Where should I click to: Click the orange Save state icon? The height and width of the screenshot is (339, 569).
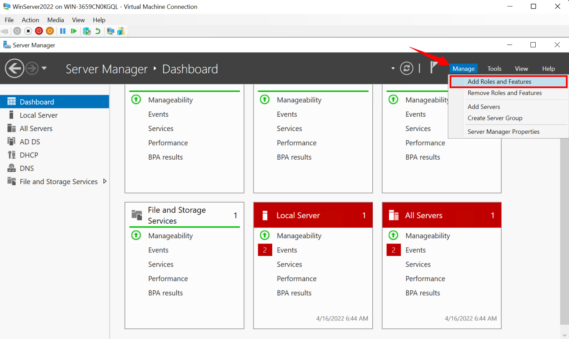pos(50,31)
